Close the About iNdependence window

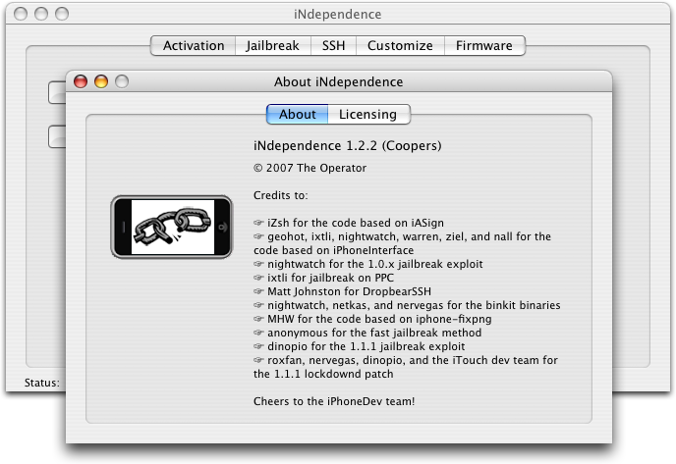82,82
